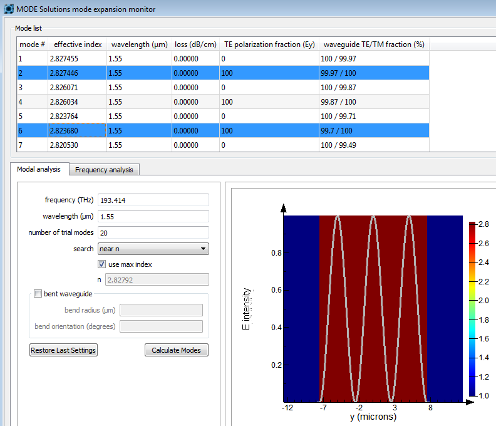Click 'waveguide TE/TM fraction (%)' column header
The height and width of the screenshot is (426, 496).
click(x=374, y=44)
